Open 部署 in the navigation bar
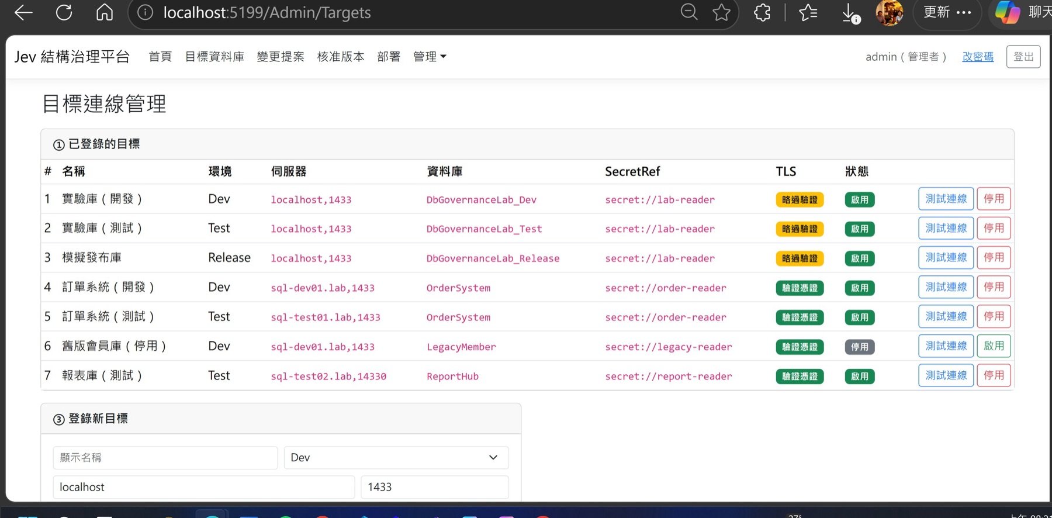 (389, 57)
